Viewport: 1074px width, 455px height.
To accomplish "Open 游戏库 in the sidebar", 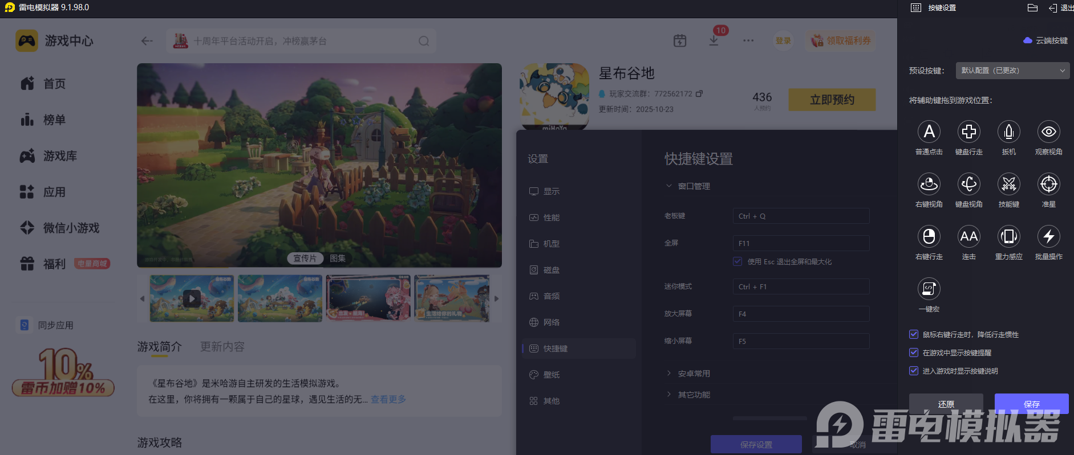I will [x=48, y=156].
